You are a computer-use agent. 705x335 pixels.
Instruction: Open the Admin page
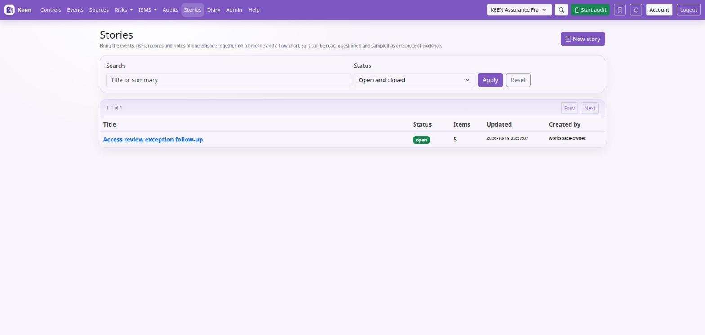234,10
